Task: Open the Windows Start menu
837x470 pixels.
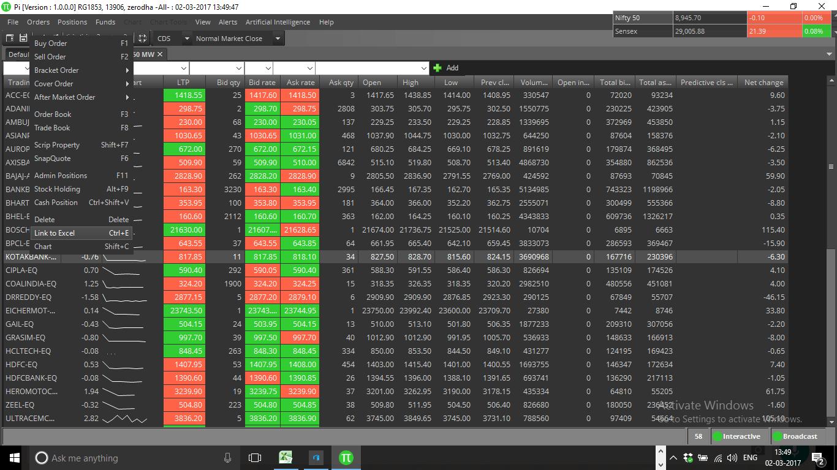Action: (x=15, y=458)
